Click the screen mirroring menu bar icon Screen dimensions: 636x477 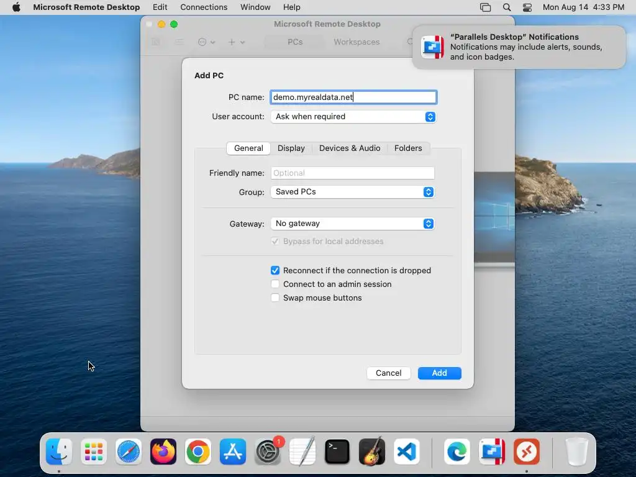(x=486, y=7)
